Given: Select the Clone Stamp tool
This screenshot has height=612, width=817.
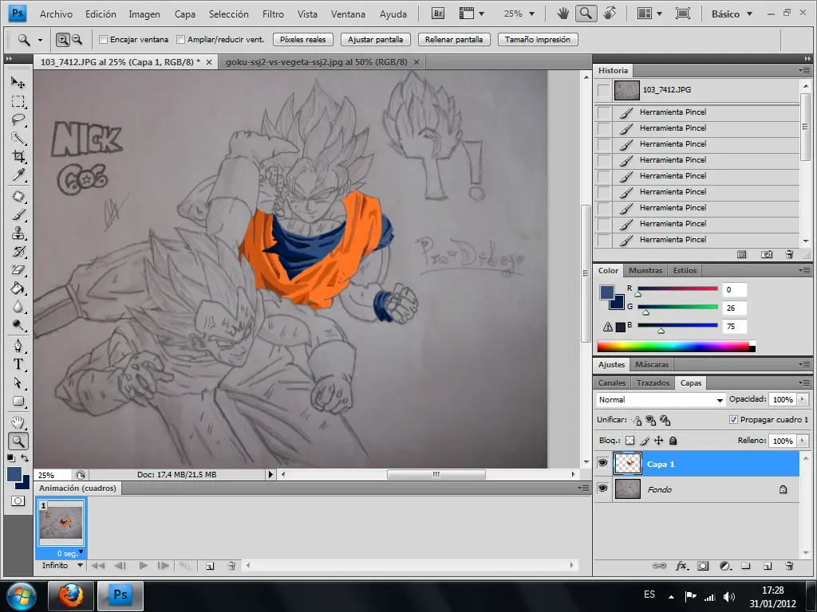Looking at the screenshot, I should 18,233.
